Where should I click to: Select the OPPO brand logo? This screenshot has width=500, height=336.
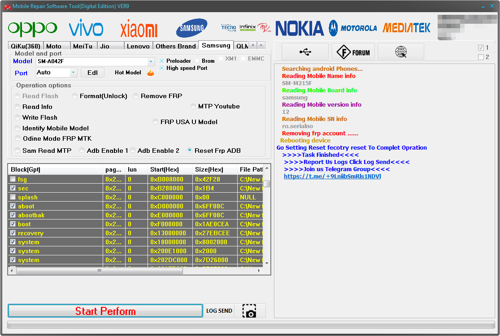(33, 29)
